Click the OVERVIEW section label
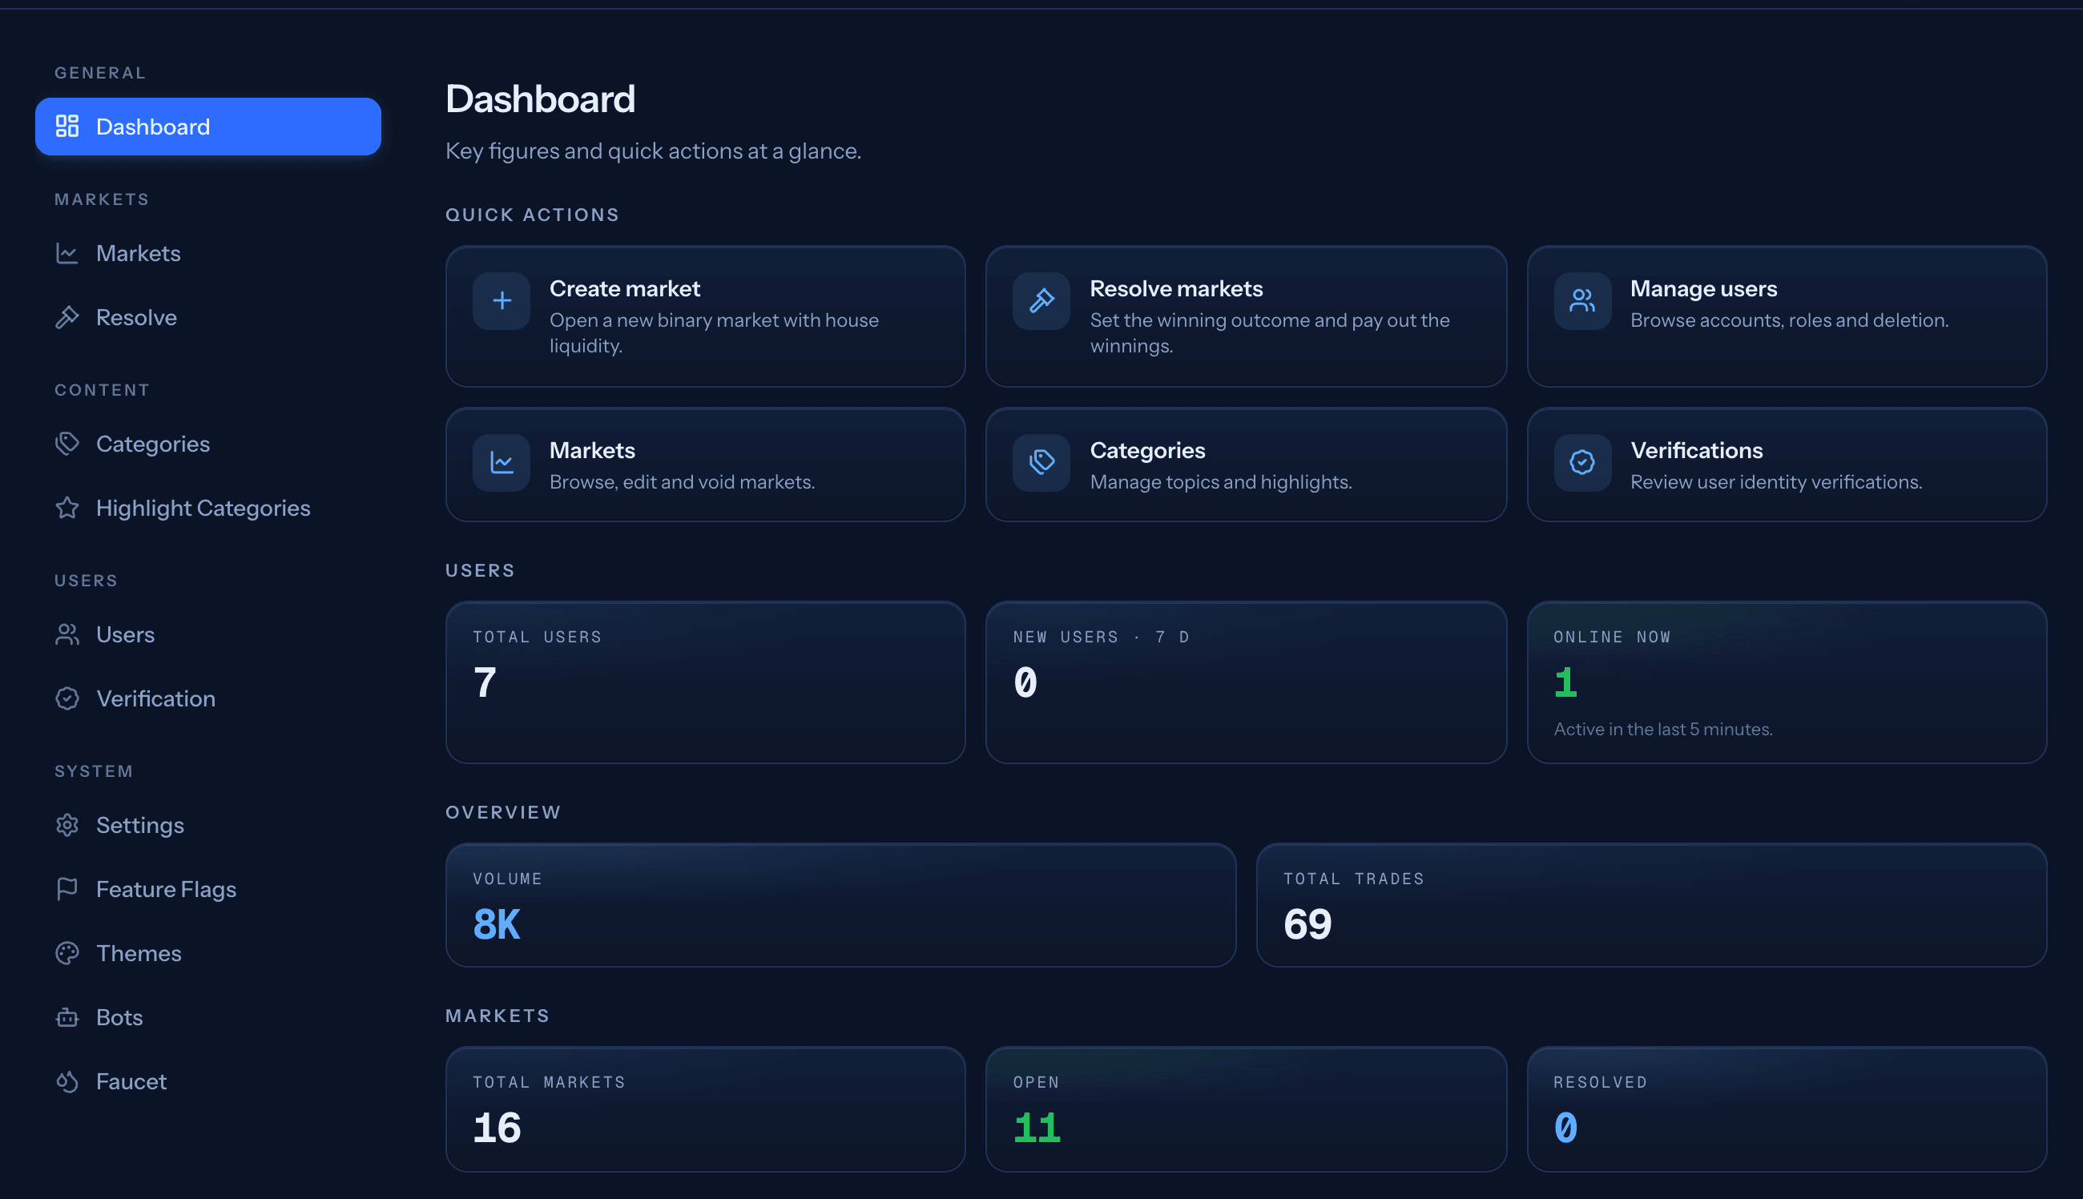Screen dimensions: 2083x1199 coord(503,812)
